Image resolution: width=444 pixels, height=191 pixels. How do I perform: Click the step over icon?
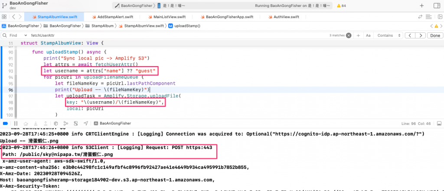pyautogui.click(x=26, y=124)
